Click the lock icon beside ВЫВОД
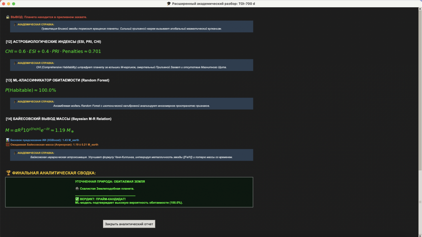The image size is (422, 237). coord(8,17)
